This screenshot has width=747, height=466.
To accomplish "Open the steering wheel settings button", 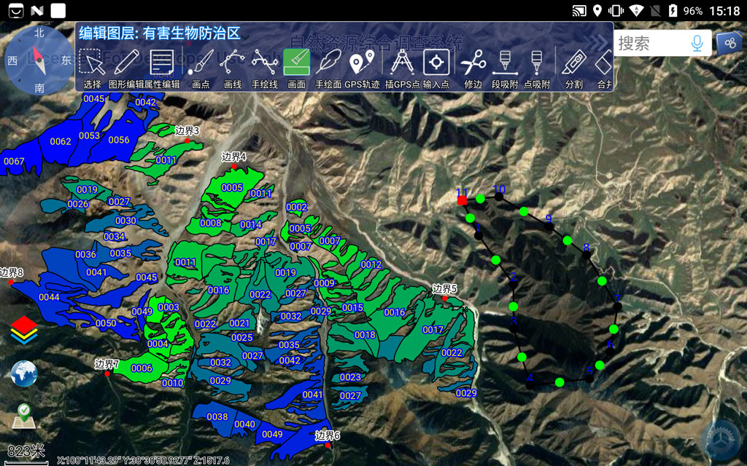I will (720, 440).
